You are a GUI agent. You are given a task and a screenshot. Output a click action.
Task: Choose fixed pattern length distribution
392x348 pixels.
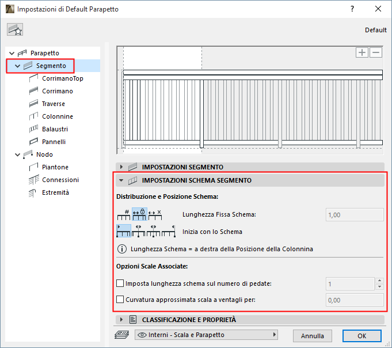point(139,214)
